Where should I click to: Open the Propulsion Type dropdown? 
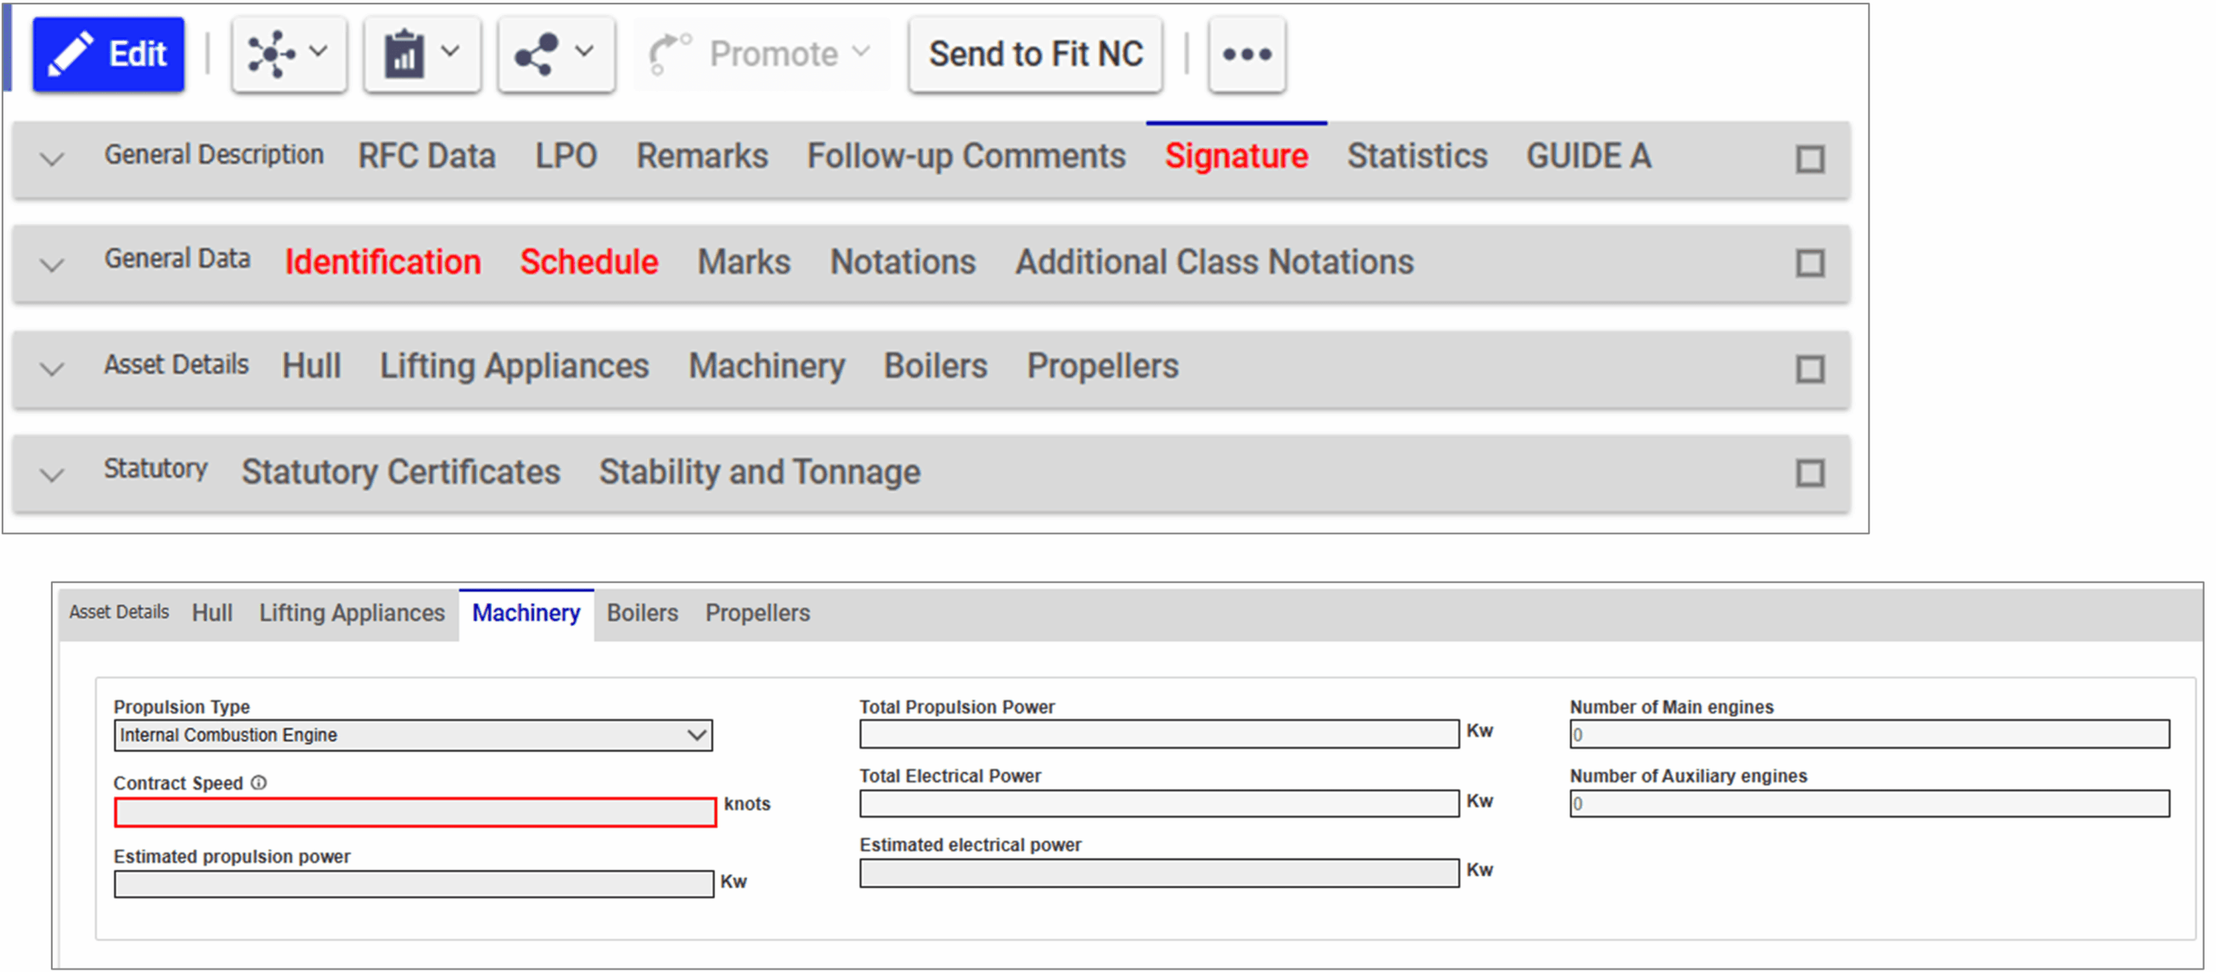pyautogui.click(x=413, y=735)
